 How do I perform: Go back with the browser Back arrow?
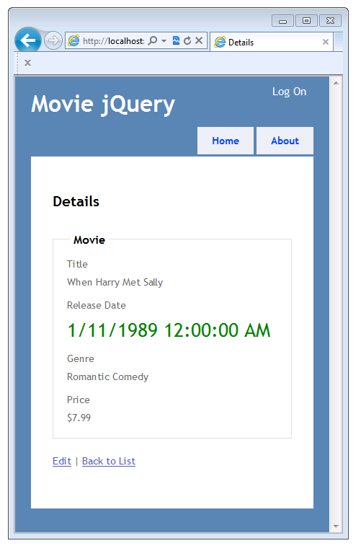(x=28, y=40)
